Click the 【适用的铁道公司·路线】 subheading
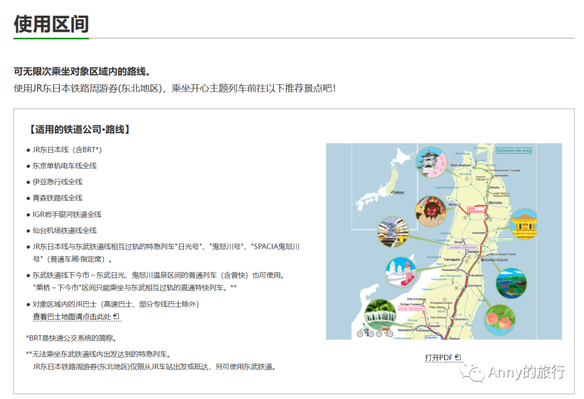 pos(79,130)
